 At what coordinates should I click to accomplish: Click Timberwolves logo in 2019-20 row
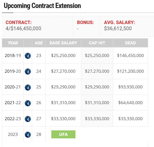click(x=28, y=71)
